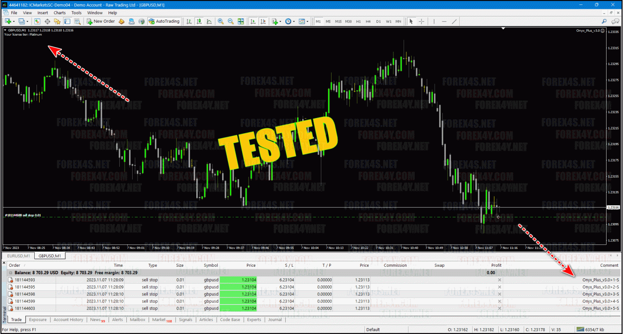623x334 pixels.
Task: Select the horizontal line drawing tool
Action: 444,21
